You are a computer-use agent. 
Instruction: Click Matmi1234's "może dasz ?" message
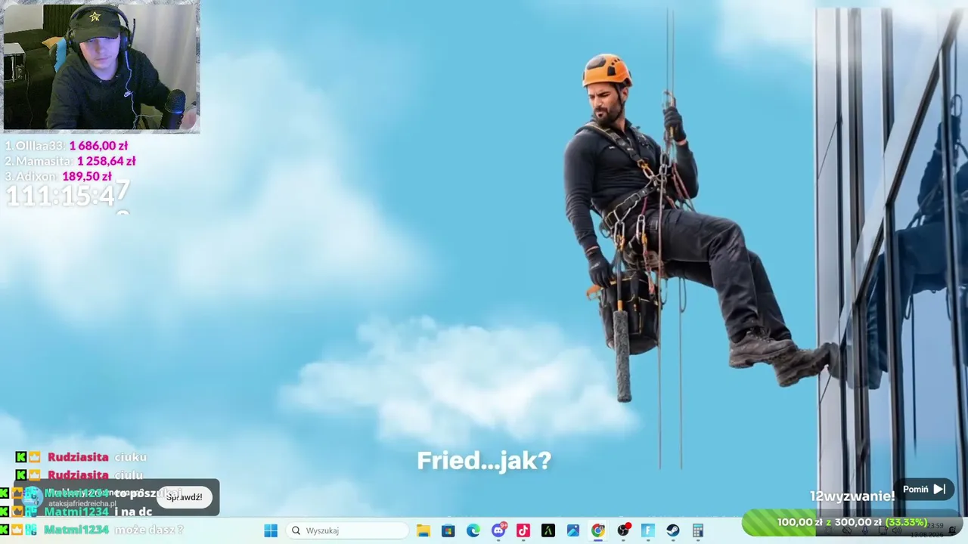[149, 530]
